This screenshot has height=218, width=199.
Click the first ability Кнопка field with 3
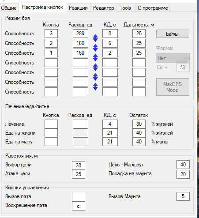pos(51,34)
